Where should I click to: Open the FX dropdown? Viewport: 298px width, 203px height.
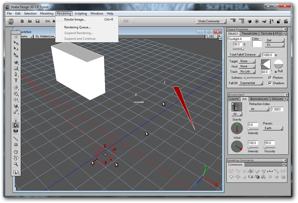pyautogui.click(x=275, y=45)
